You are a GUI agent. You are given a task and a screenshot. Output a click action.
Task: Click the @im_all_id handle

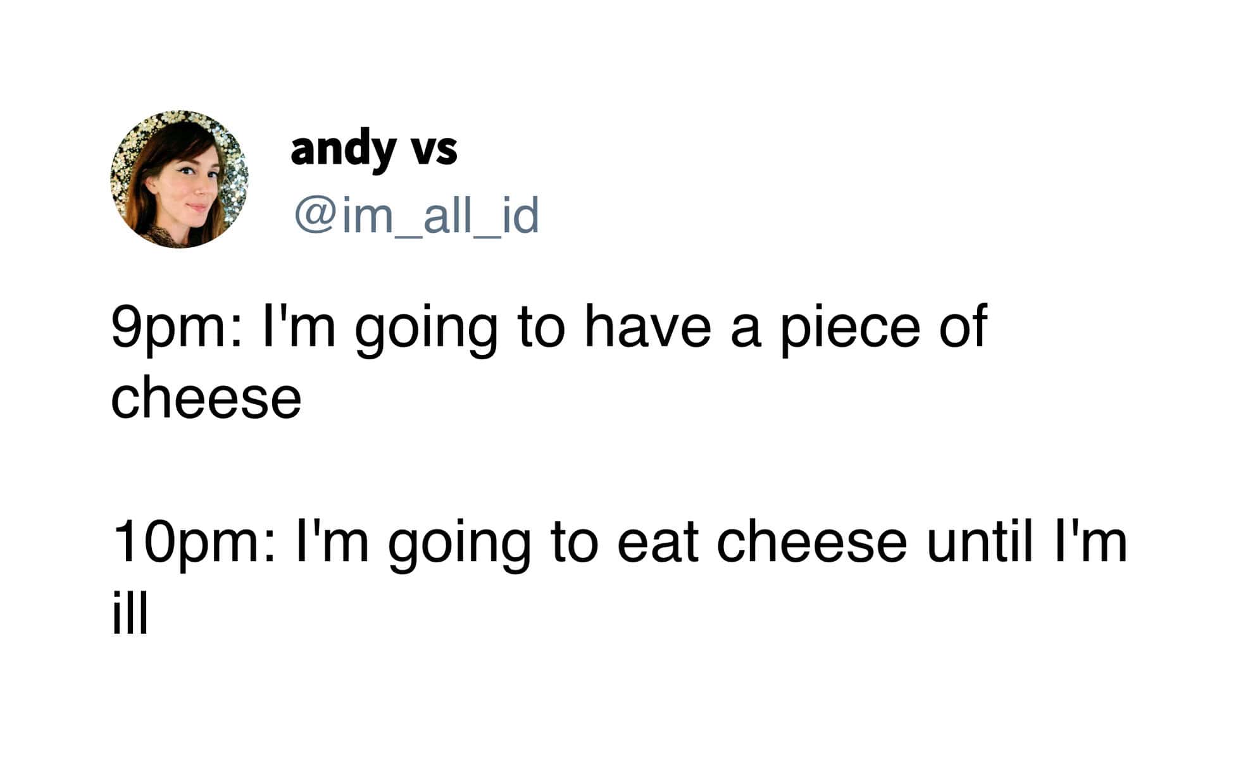416,215
